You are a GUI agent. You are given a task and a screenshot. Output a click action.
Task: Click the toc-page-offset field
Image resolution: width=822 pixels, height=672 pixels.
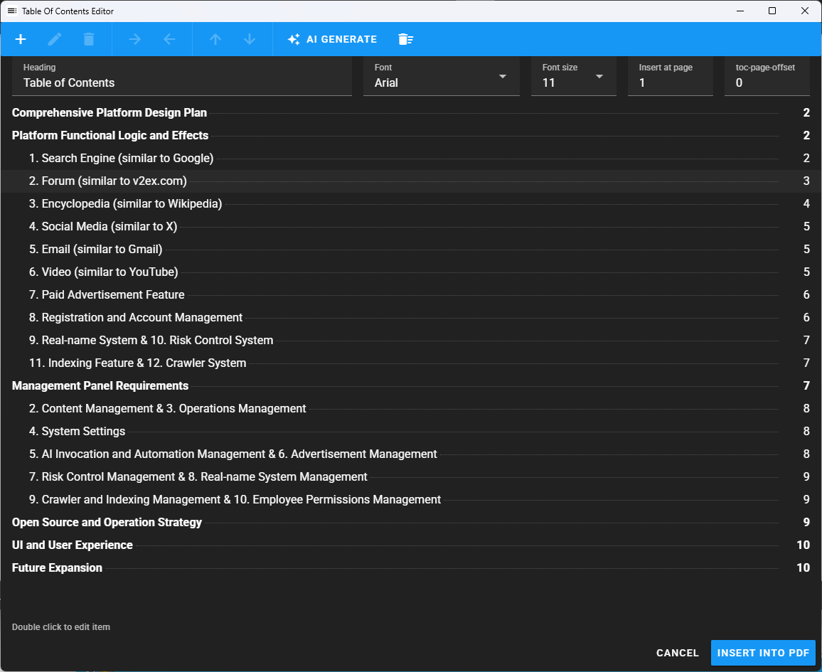(767, 77)
